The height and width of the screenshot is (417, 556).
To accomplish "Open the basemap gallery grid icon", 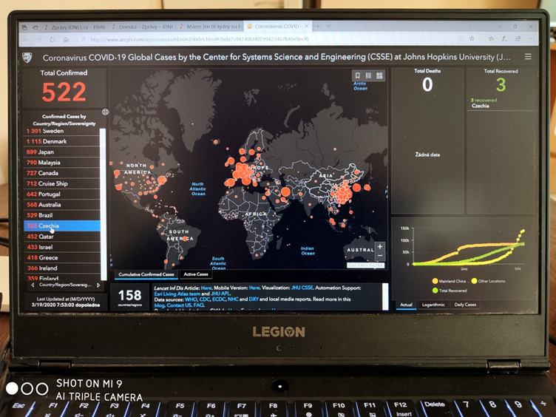I will tap(379, 75).
